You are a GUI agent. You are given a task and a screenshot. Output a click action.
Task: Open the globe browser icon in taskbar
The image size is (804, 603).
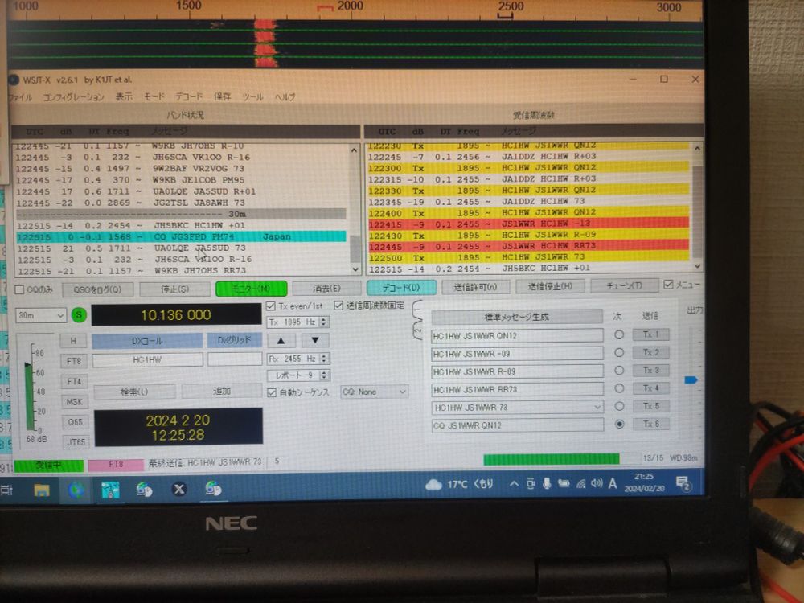(x=76, y=490)
